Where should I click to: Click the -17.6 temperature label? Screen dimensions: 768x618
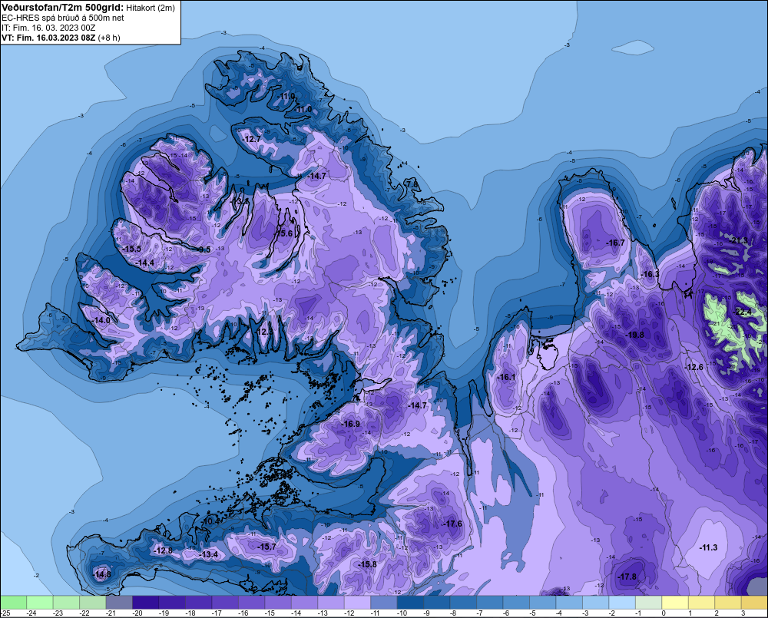tap(452, 524)
